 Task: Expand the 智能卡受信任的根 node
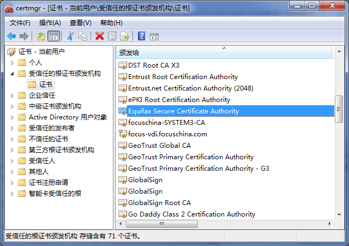[12, 194]
